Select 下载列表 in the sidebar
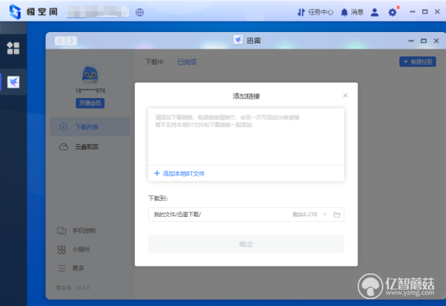Viewport: 446px width, 306px height. tap(90, 127)
